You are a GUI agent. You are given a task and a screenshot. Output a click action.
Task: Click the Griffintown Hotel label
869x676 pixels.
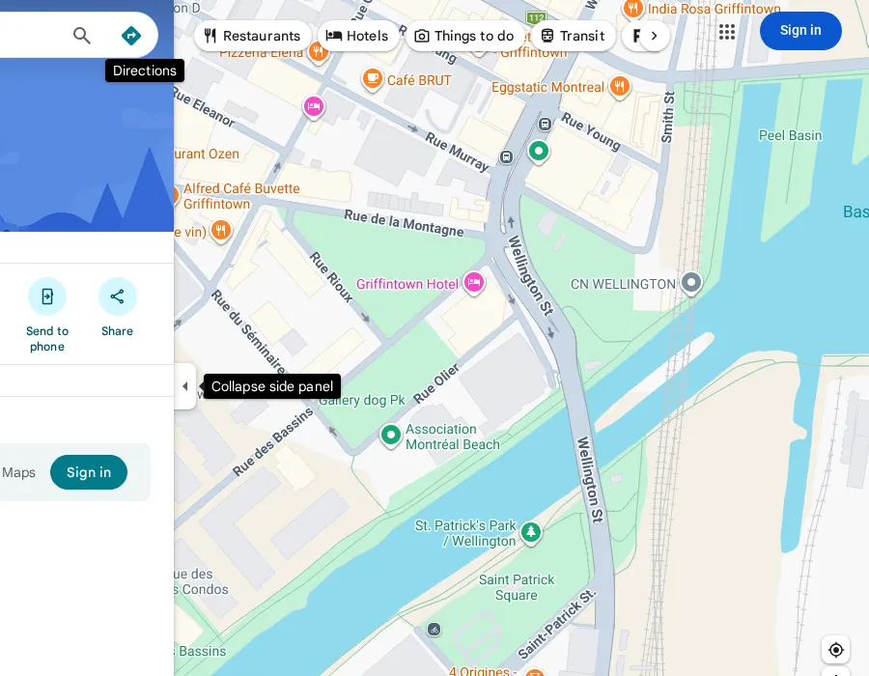coord(407,284)
